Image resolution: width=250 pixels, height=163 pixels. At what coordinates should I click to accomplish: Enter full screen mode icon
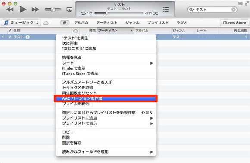247,3
